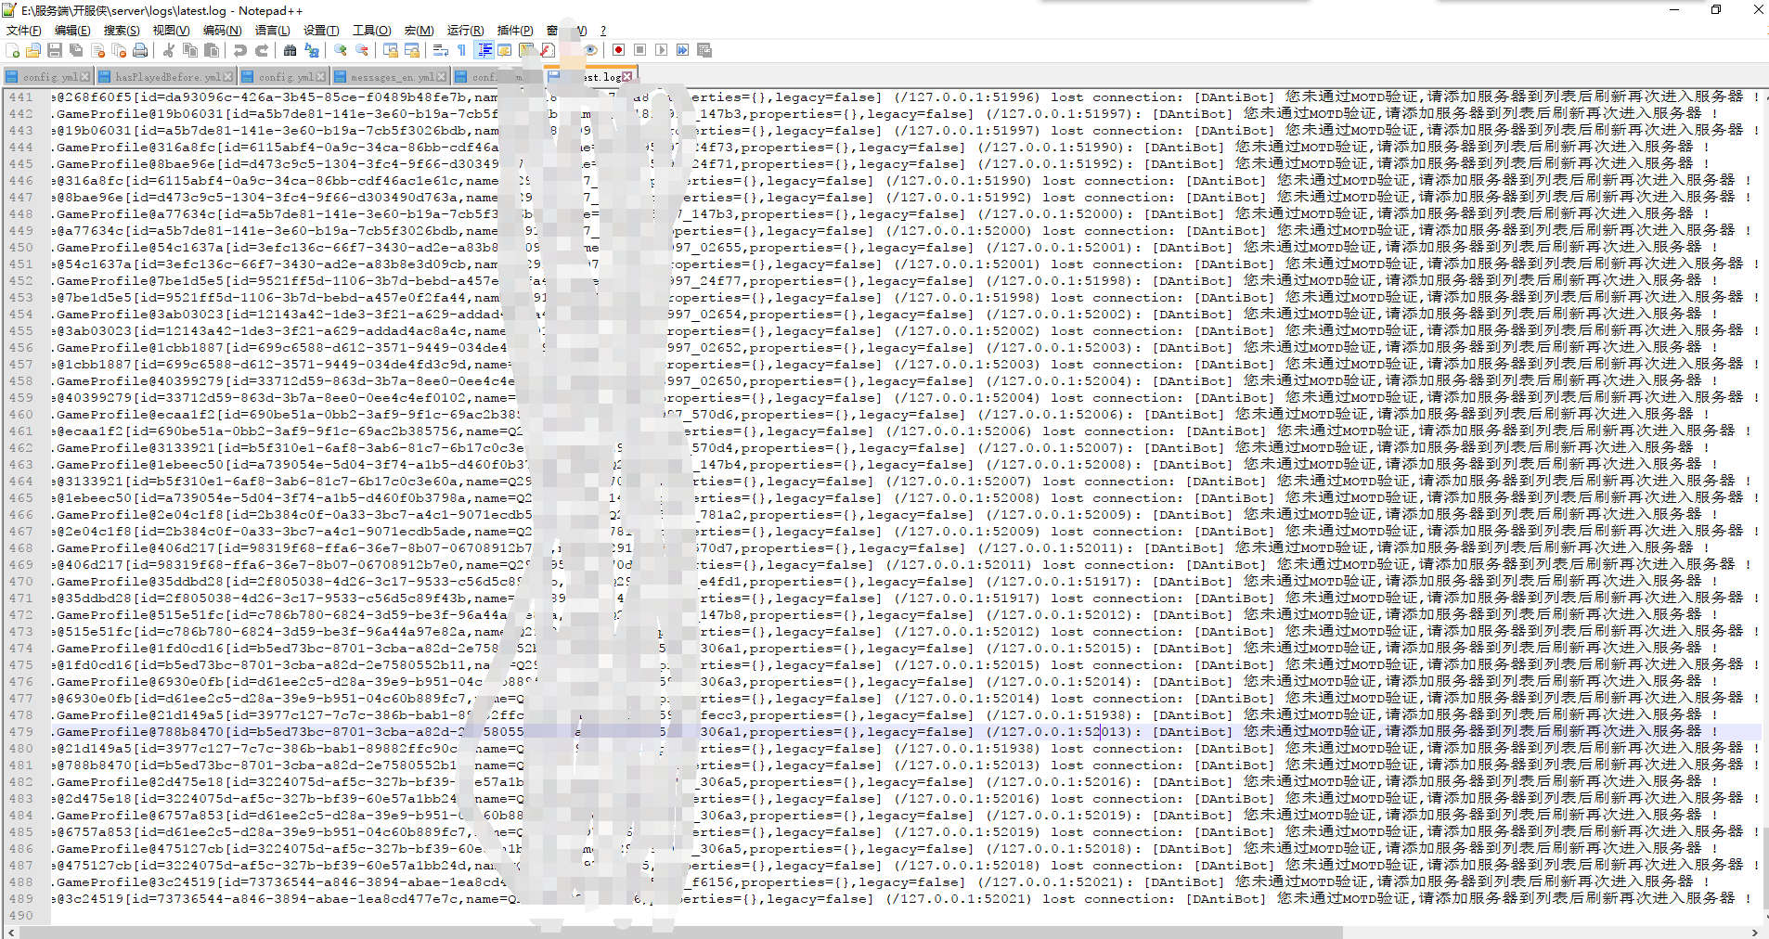Expand the 编码(N) encoding menu
This screenshot has height=939, width=1769.
pyautogui.click(x=222, y=31)
